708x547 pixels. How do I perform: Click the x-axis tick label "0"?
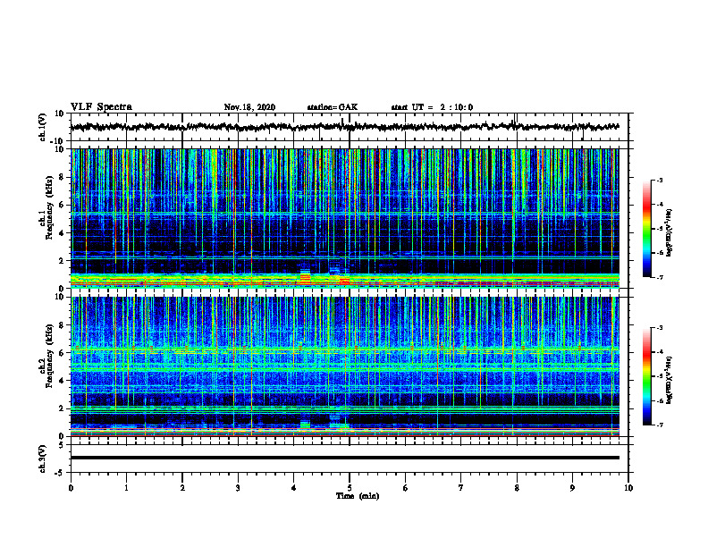click(71, 488)
